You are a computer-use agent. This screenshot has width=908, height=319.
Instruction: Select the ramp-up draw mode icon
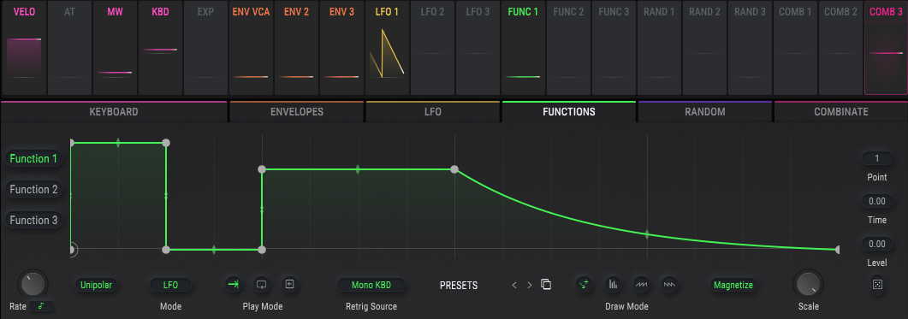click(641, 284)
